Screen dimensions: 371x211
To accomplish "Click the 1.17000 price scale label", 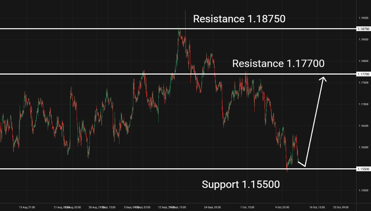I will point(363,104).
